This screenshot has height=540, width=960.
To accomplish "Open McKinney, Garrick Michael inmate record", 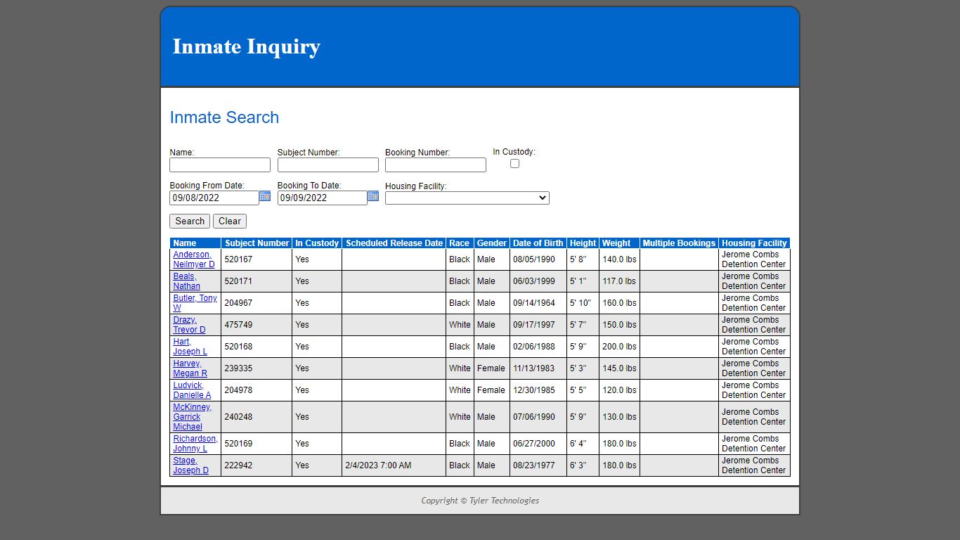I will pos(193,417).
